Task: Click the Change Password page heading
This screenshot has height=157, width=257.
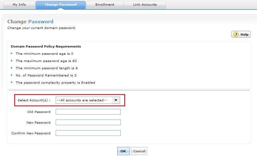Action: [x=30, y=22]
